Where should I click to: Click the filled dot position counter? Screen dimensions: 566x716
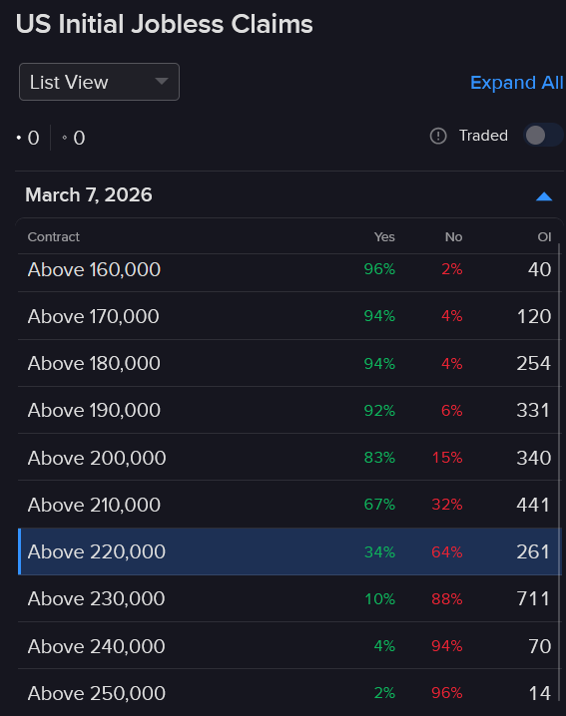pyautogui.click(x=28, y=138)
